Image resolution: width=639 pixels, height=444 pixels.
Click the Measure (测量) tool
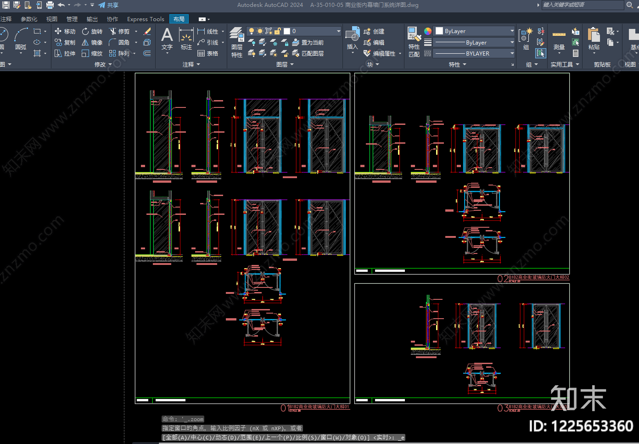coord(559,39)
